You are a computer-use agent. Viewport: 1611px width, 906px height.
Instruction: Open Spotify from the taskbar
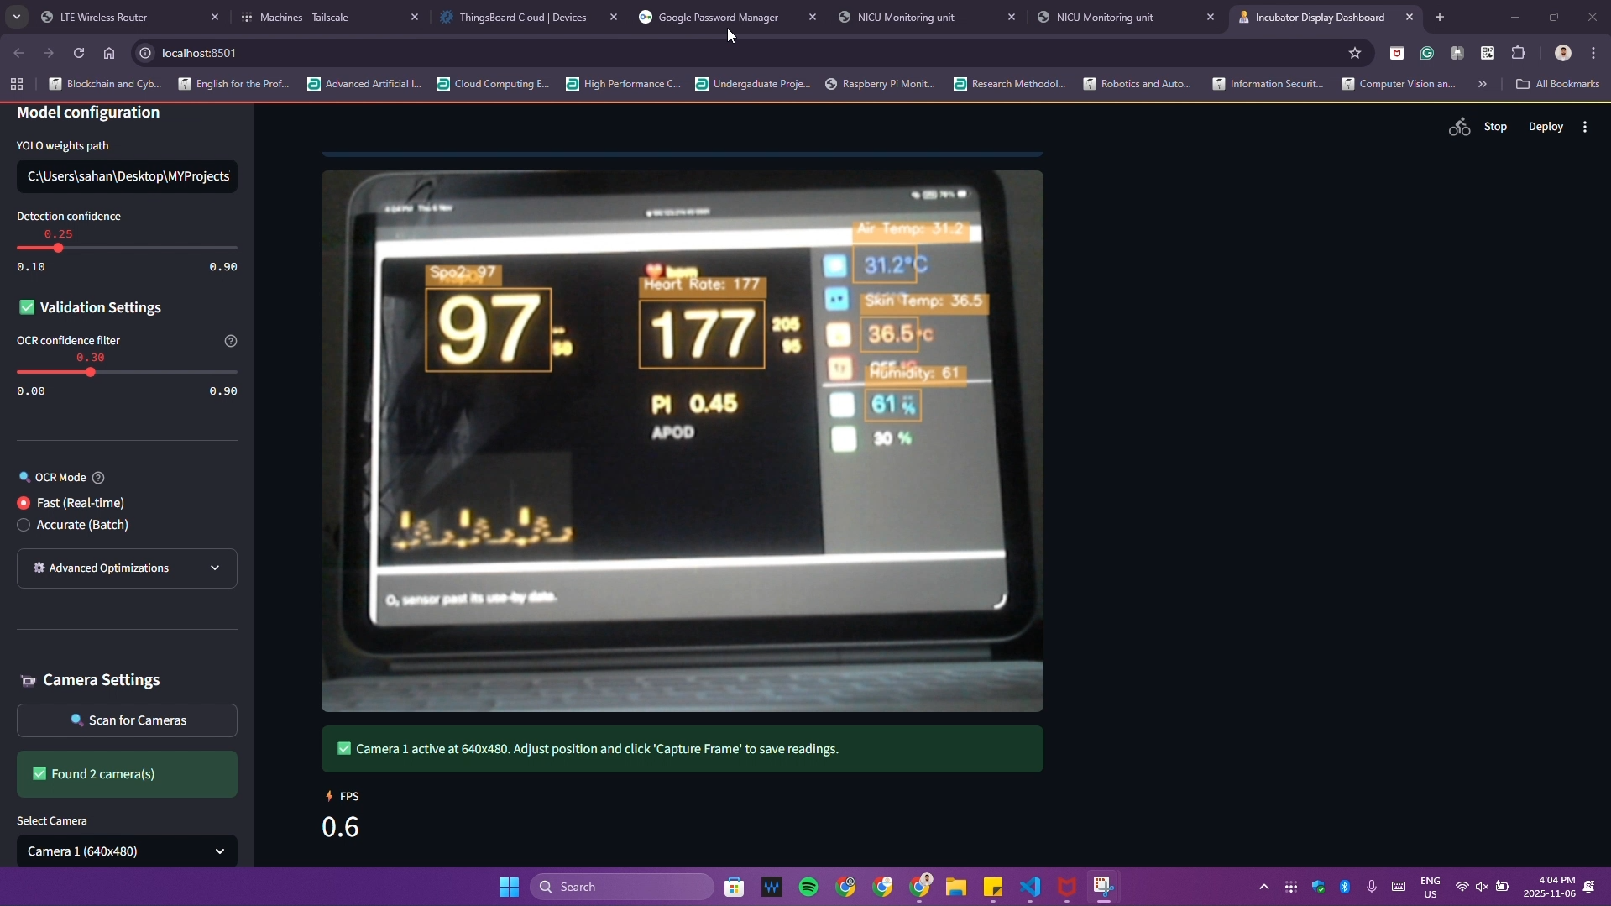(x=808, y=887)
